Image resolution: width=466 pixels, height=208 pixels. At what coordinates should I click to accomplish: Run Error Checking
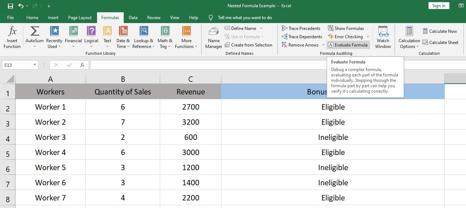tap(346, 36)
